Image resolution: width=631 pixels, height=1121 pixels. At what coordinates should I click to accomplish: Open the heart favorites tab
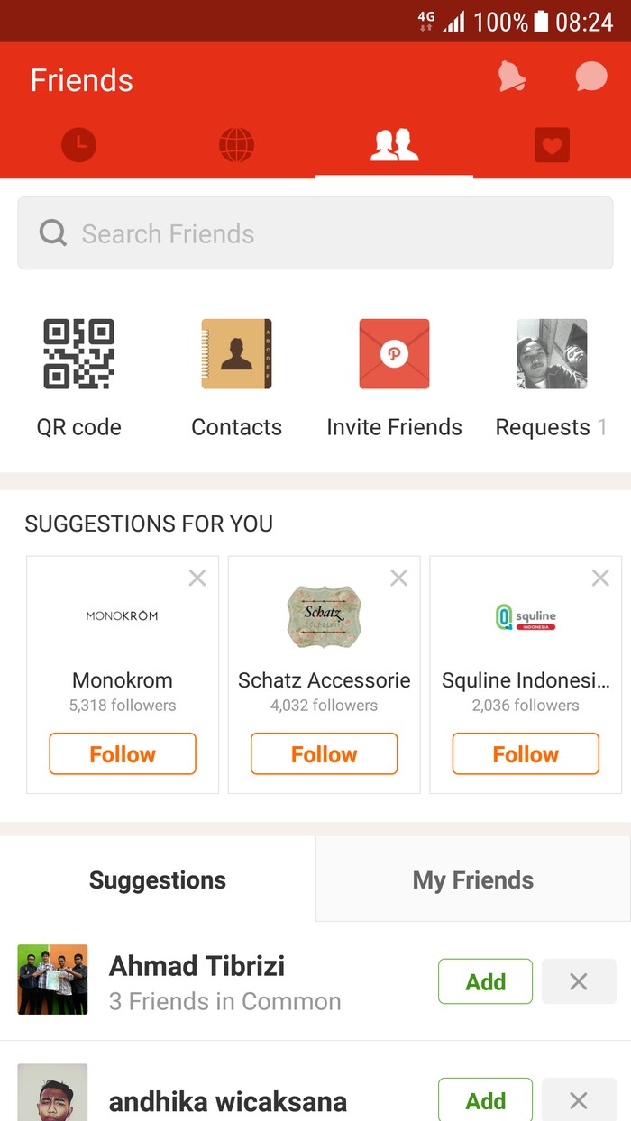pyautogui.click(x=552, y=145)
